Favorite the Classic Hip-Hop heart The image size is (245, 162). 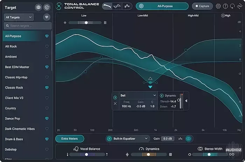[47, 77]
